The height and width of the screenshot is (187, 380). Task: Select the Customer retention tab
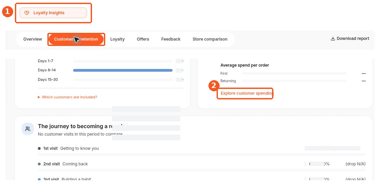coord(76,39)
